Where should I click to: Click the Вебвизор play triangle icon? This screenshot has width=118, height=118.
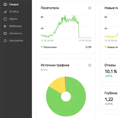[x=5, y=26]
